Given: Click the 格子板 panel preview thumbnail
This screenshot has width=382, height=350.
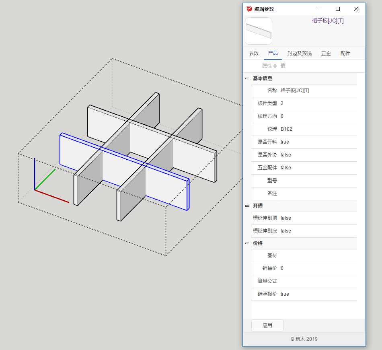Looking at the screenshot, I should point(259,31).
